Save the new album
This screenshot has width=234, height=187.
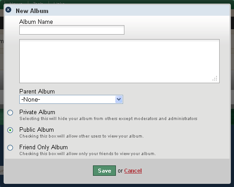pyautogui.click(x=104, y=170)
